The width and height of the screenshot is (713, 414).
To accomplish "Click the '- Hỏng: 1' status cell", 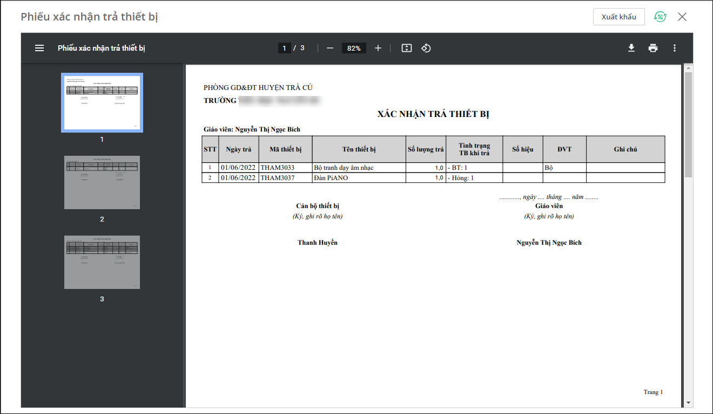I will pos(474,178).
